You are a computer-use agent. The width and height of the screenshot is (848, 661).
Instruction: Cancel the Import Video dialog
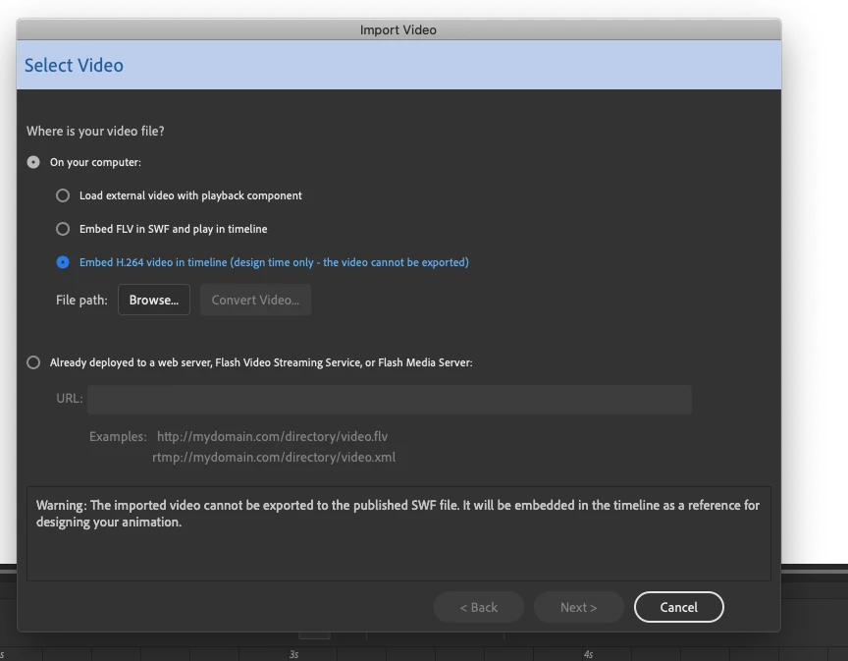679,607
